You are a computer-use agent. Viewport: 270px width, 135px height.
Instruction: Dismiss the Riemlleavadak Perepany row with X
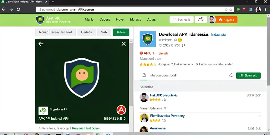(x=260, y=116)
